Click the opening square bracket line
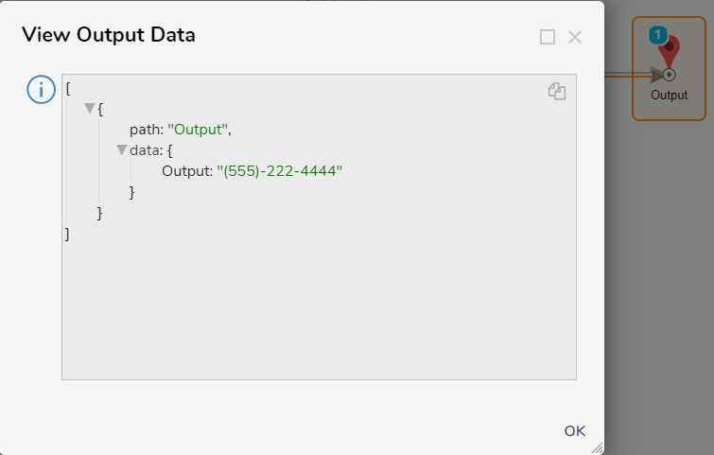 pos(68,88)
